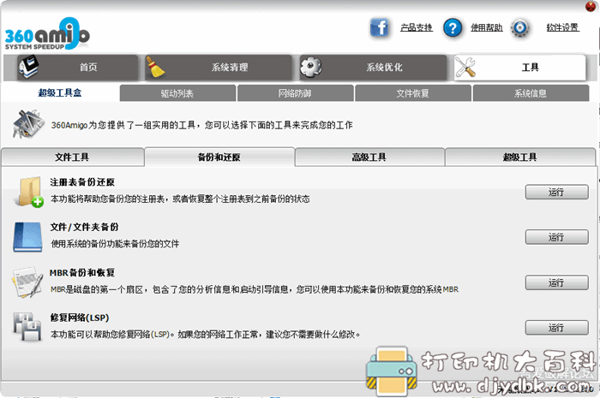Viewport: 600px width, 398px height.
Task: Run the 文件/文件夹备份 tool
Action: click(x=557, y=237)
